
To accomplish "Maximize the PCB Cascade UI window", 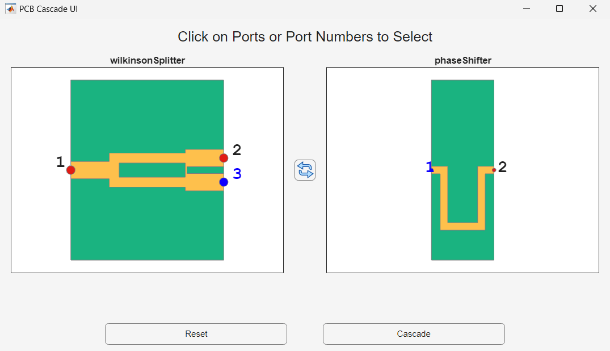I will coord(559,9).
